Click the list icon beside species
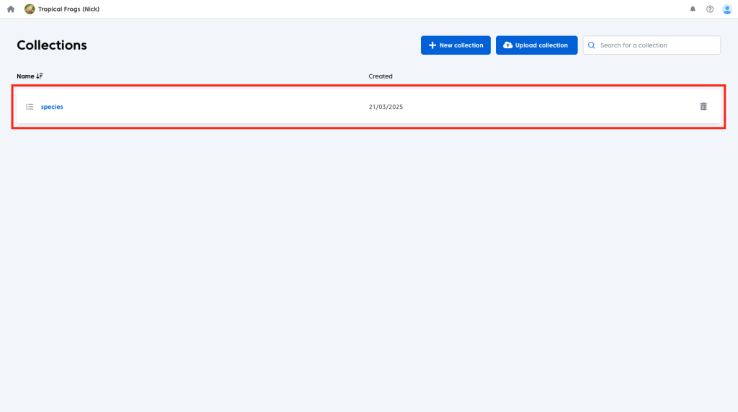 pos(30,107)
